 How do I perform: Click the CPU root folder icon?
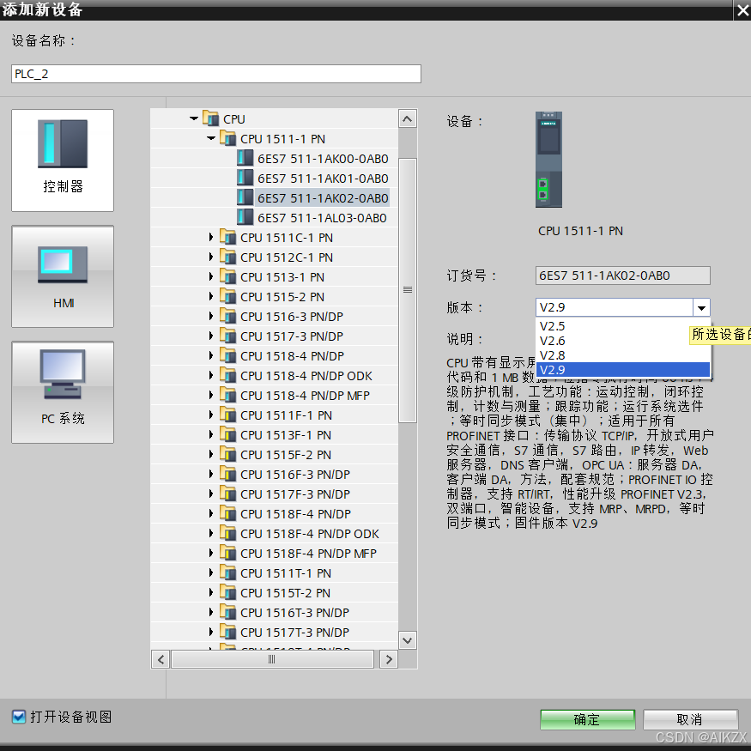tap(211, 118)
